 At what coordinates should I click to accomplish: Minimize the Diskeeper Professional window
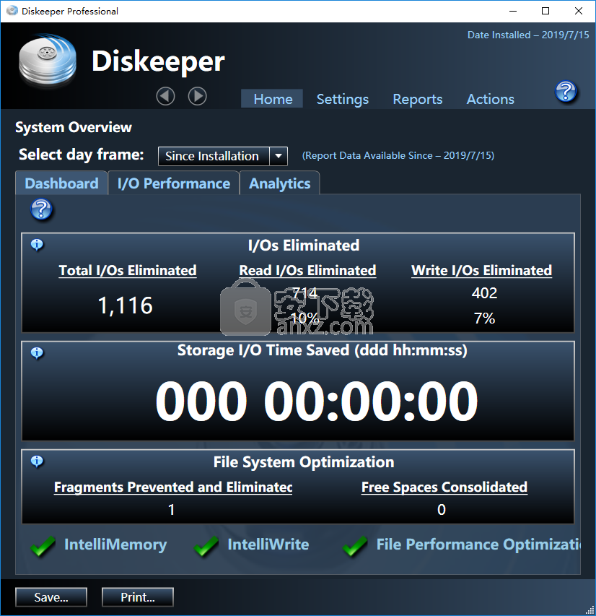[513, 11]
